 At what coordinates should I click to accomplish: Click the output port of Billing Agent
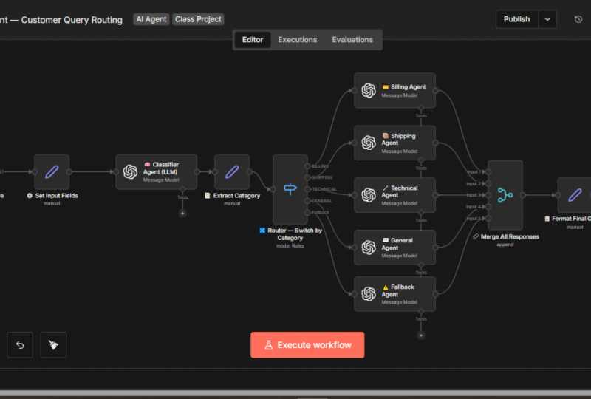(435, 90)
